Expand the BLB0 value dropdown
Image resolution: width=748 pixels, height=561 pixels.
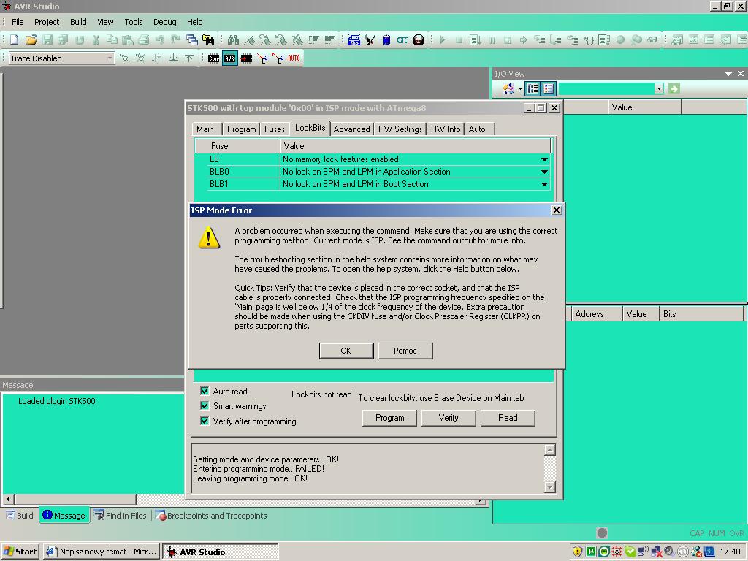pos(544,172)
